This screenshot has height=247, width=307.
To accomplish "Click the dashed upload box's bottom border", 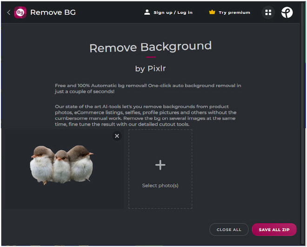I will click(x=160, y=208).
